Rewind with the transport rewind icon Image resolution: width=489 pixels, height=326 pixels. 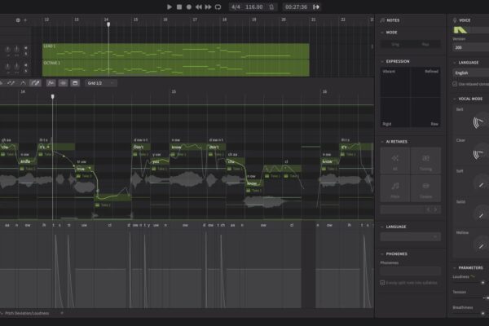coord(198,7)
